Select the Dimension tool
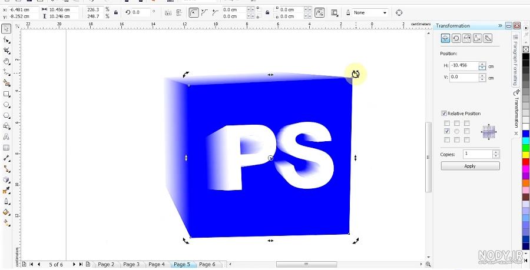This screenshot has width=530, height=270. [x=6, y=158]
